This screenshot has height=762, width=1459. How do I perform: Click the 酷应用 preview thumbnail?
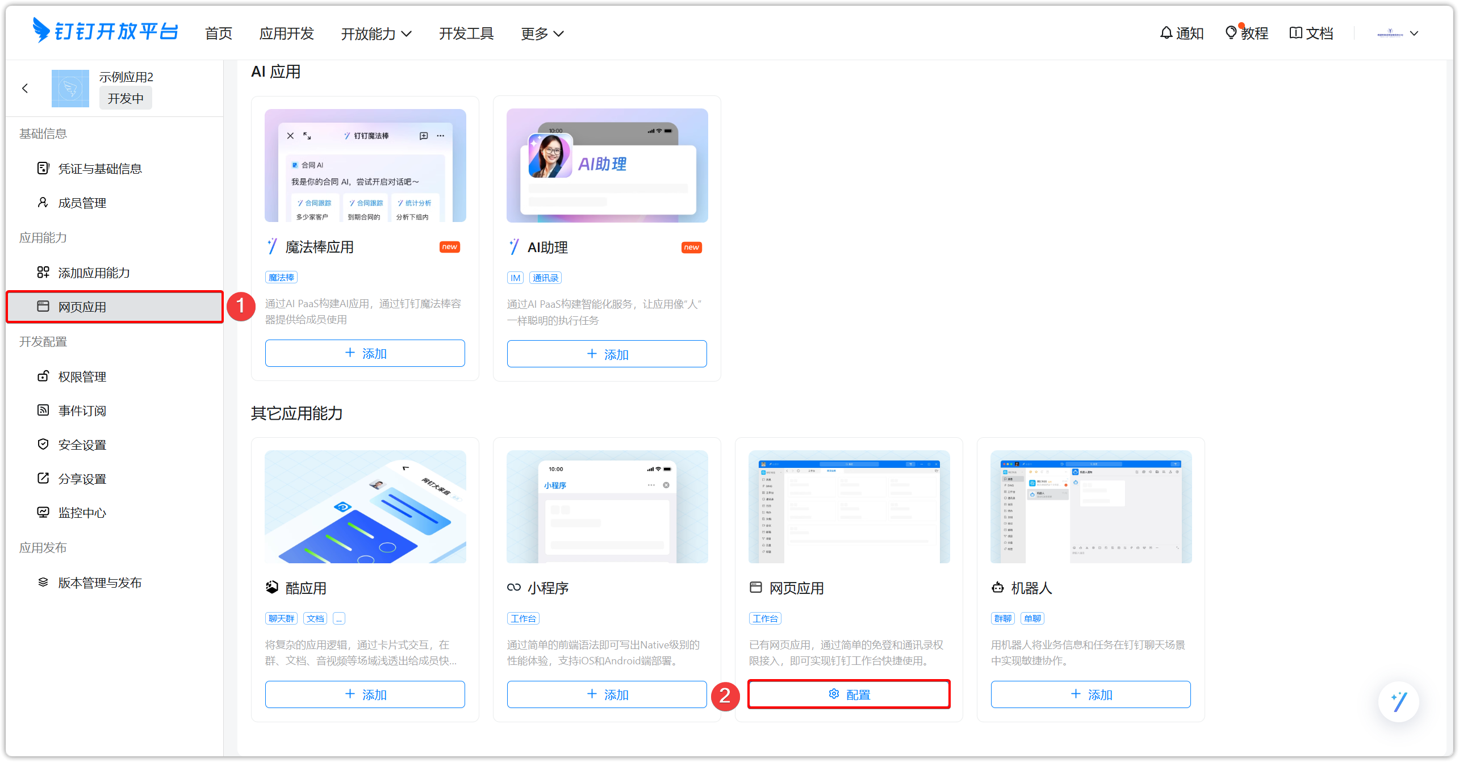[x=365, y=506]
